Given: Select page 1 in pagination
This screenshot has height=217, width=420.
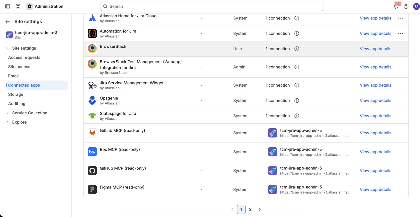Looking at the screenshot, I should click(241, 209).
